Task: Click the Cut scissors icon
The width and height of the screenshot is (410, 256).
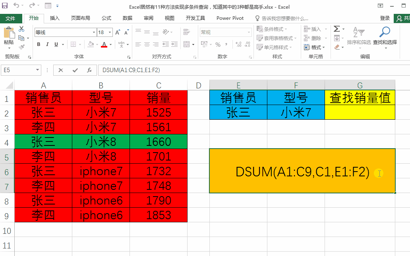Action: [21, 29]
